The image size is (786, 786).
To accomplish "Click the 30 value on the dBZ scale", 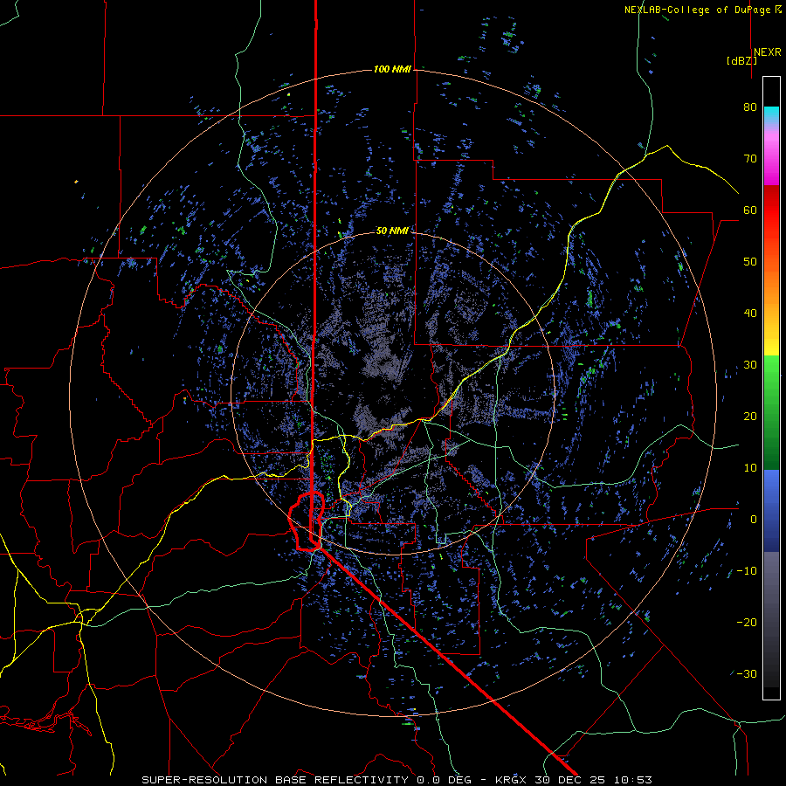I will (750, 365).
